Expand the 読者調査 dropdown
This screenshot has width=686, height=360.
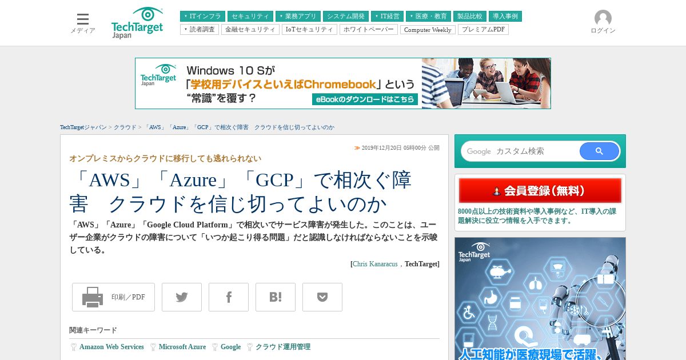[x=200, y=29]
